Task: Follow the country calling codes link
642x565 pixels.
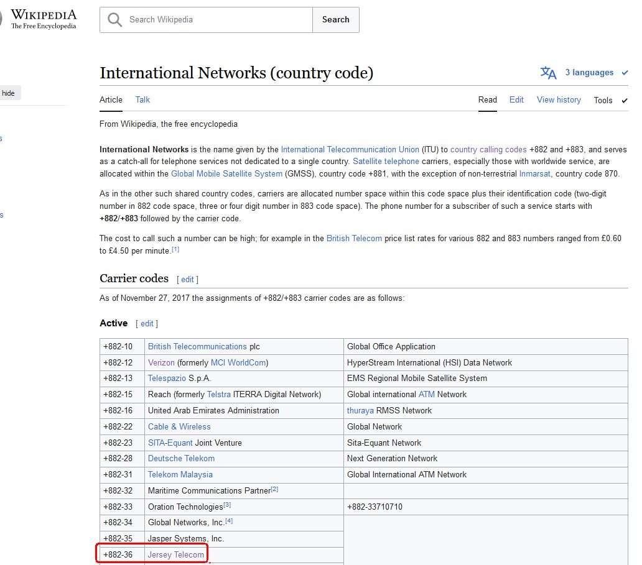Action: tap(488, 149)
